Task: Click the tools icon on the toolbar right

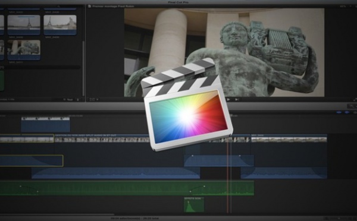Action: tap(352, 106)
